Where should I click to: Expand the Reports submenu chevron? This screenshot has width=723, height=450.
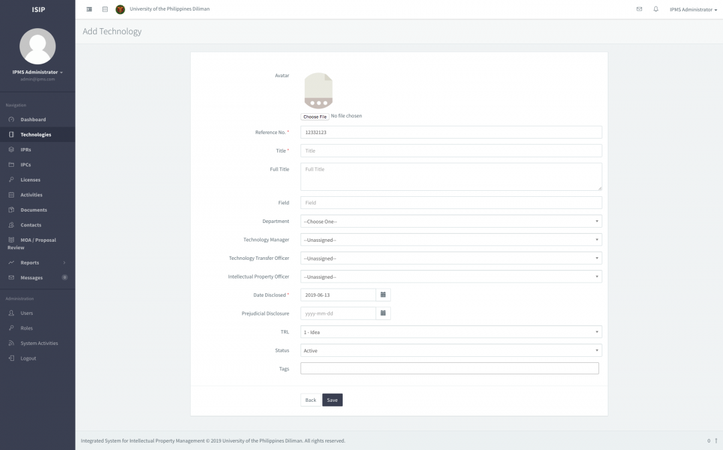point(64,262)
